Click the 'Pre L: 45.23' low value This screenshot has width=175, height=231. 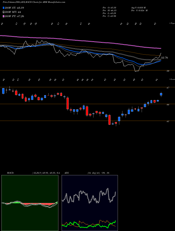coord(109,13)
